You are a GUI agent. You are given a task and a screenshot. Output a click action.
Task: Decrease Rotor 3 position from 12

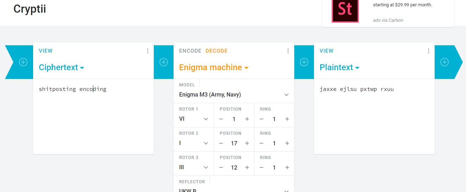[x=221, y=167]
